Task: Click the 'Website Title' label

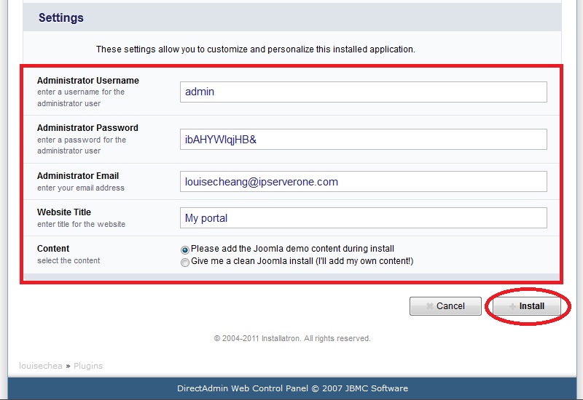Action: click(64, 212)
